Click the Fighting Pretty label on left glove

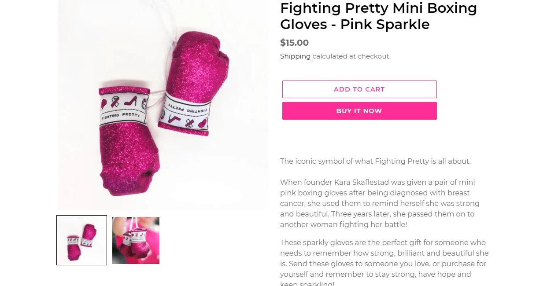(x=121, y=116)
